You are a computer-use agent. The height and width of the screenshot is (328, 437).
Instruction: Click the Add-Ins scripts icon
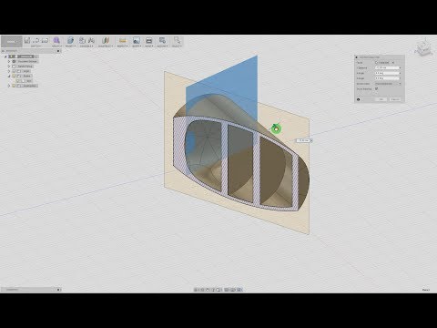[162, 40]
